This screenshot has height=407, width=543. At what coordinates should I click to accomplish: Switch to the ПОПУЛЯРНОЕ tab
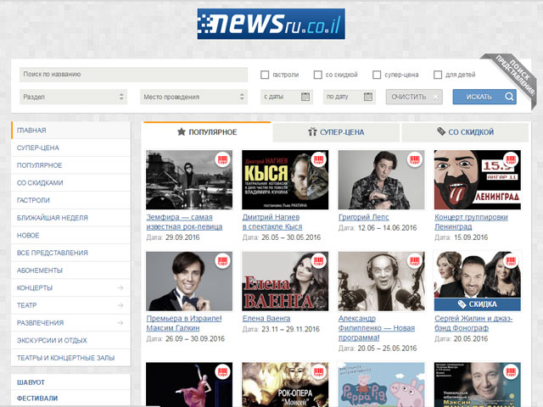(x=207, y=132)
